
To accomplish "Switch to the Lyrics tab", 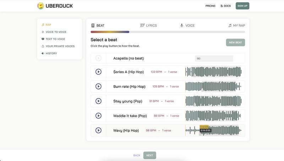I will click(x=148, y=25).
